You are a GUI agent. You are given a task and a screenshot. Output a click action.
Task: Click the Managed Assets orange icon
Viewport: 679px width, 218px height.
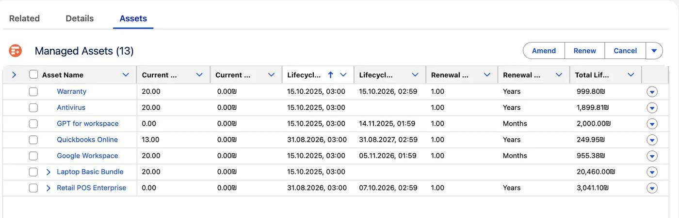point(16,50)
